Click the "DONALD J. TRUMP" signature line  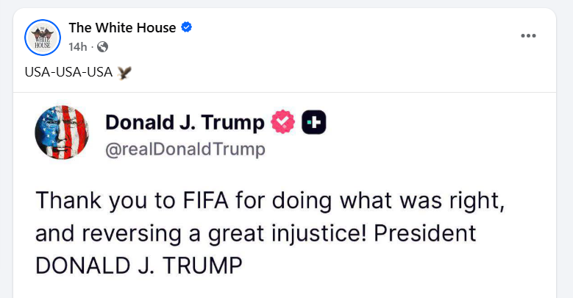click(x=139, y=266)
